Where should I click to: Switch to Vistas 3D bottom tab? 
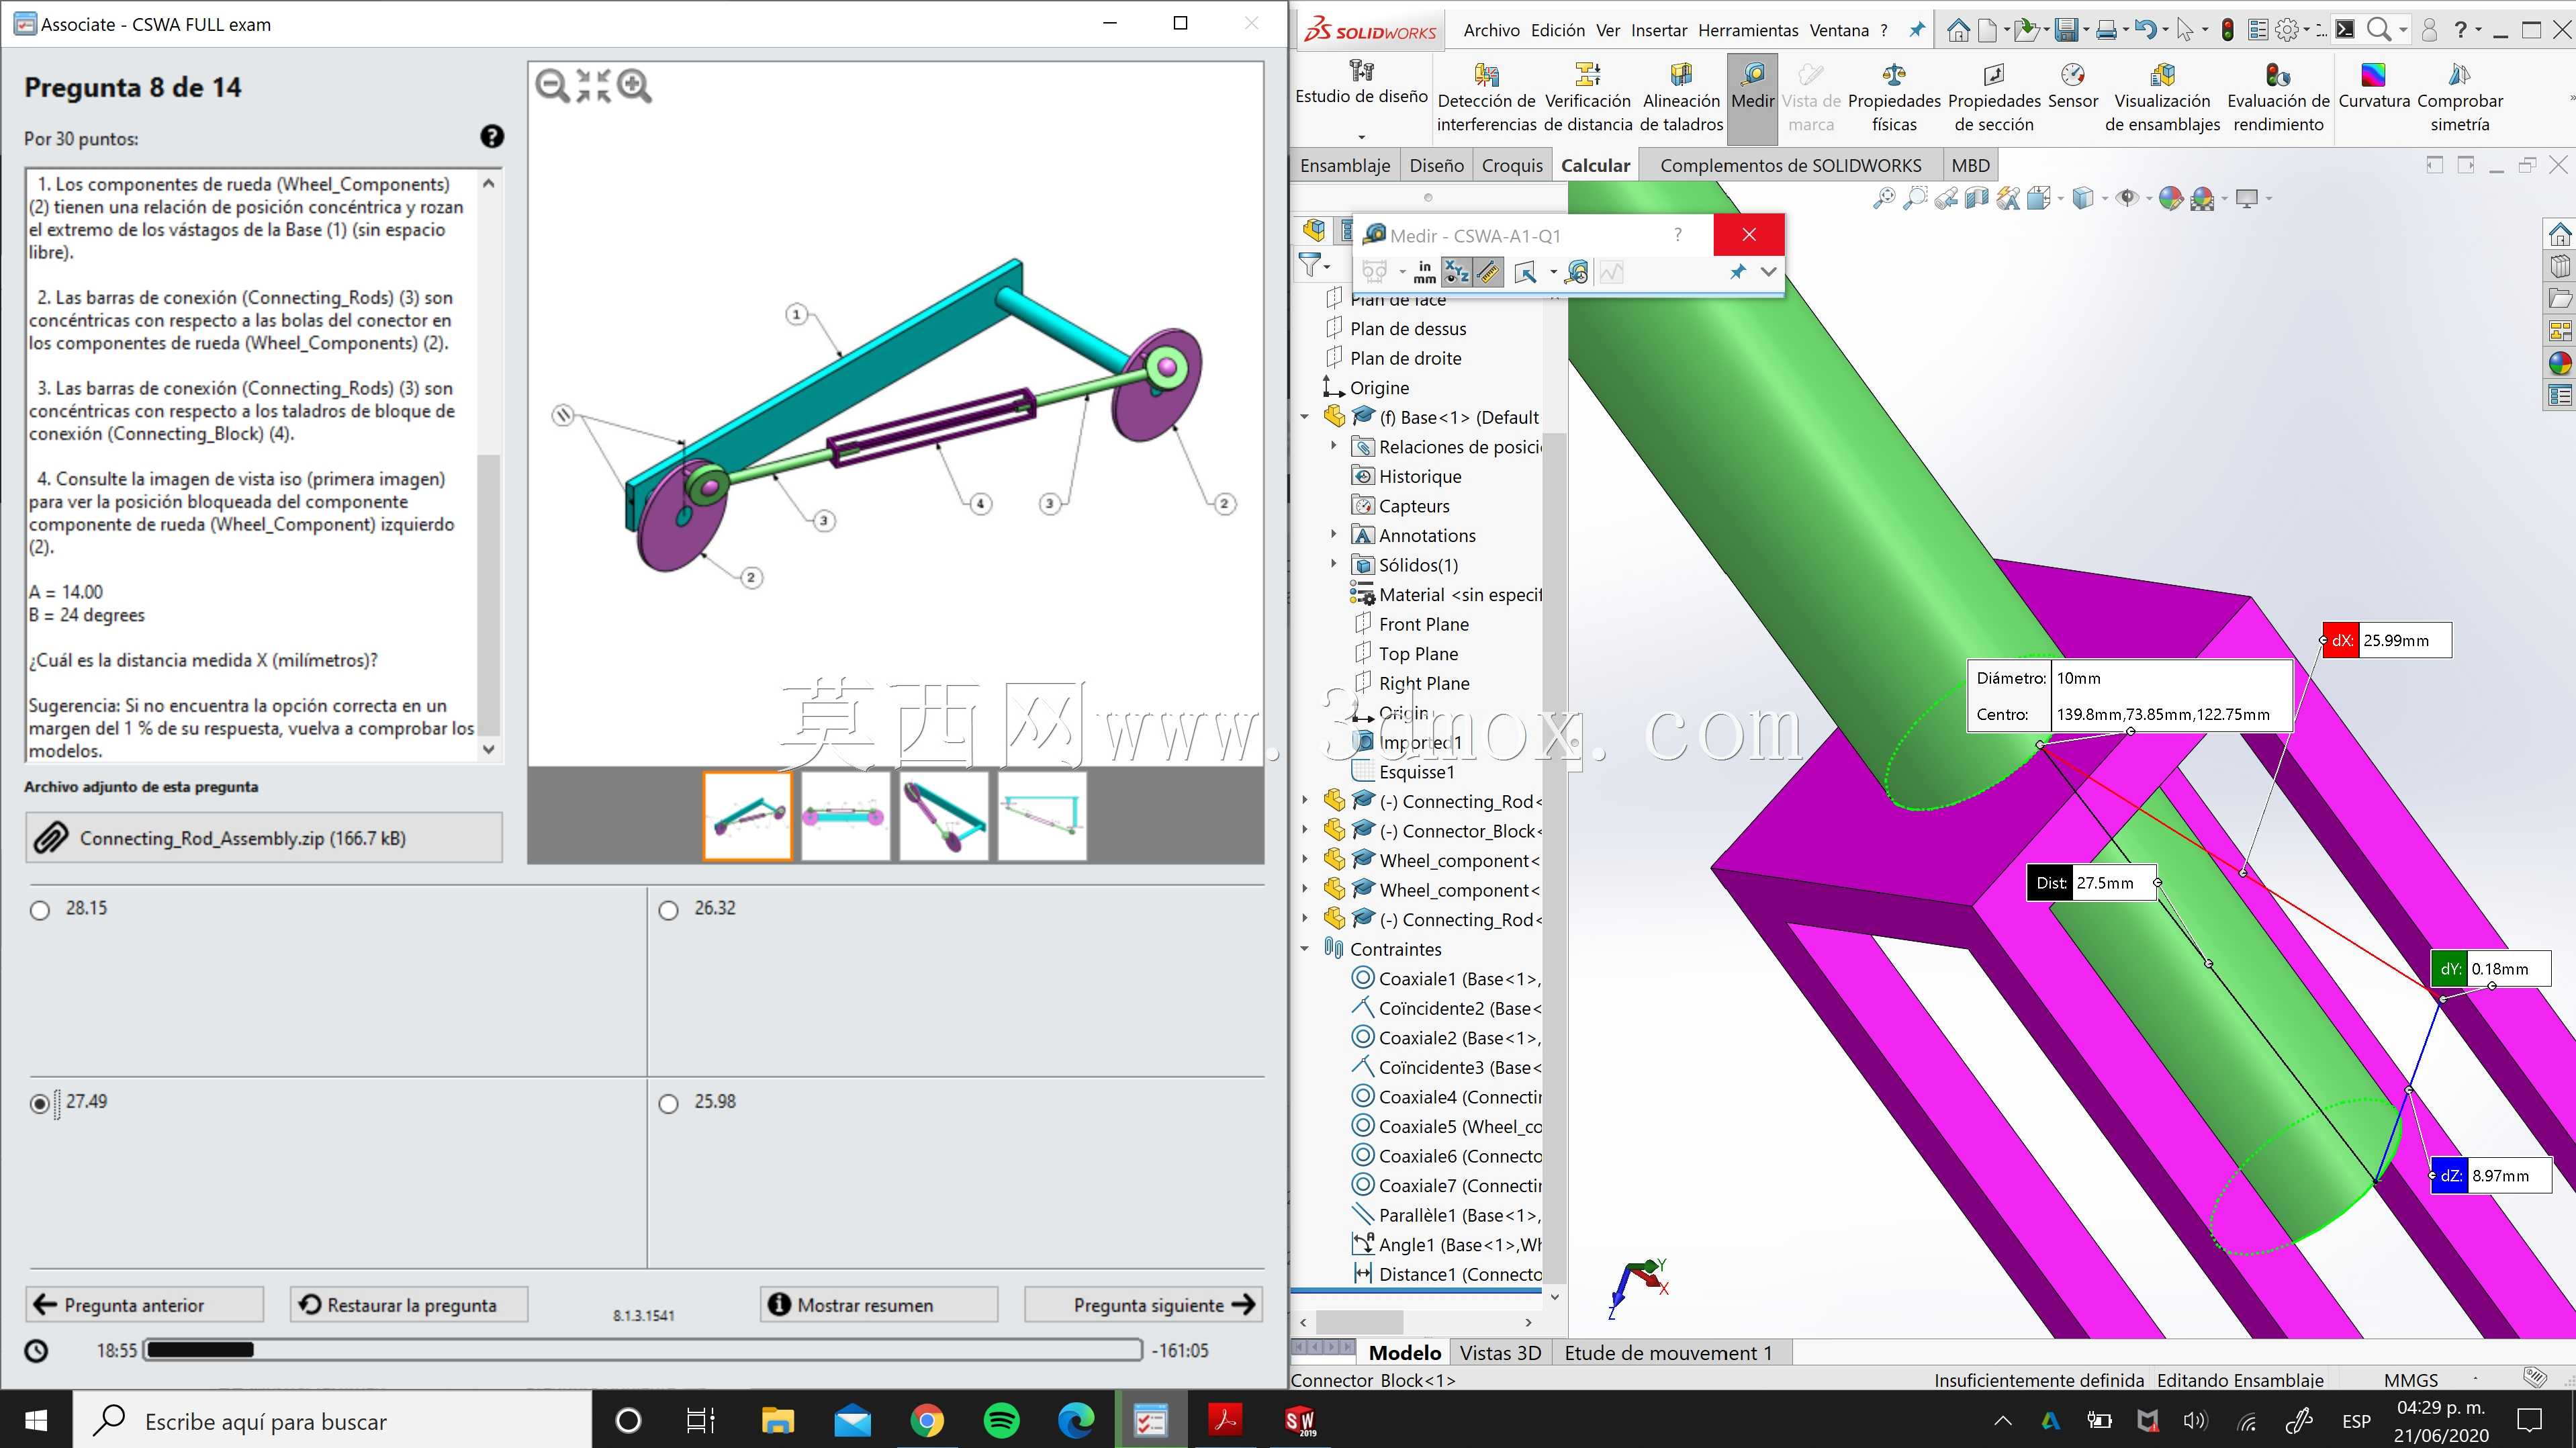click(1500, 1353)
